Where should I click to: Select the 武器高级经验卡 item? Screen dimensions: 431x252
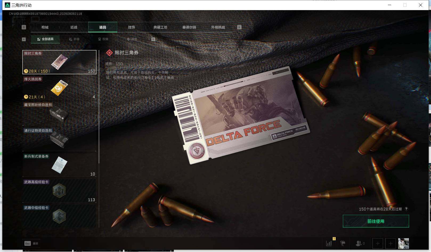[x=59, y=191]
